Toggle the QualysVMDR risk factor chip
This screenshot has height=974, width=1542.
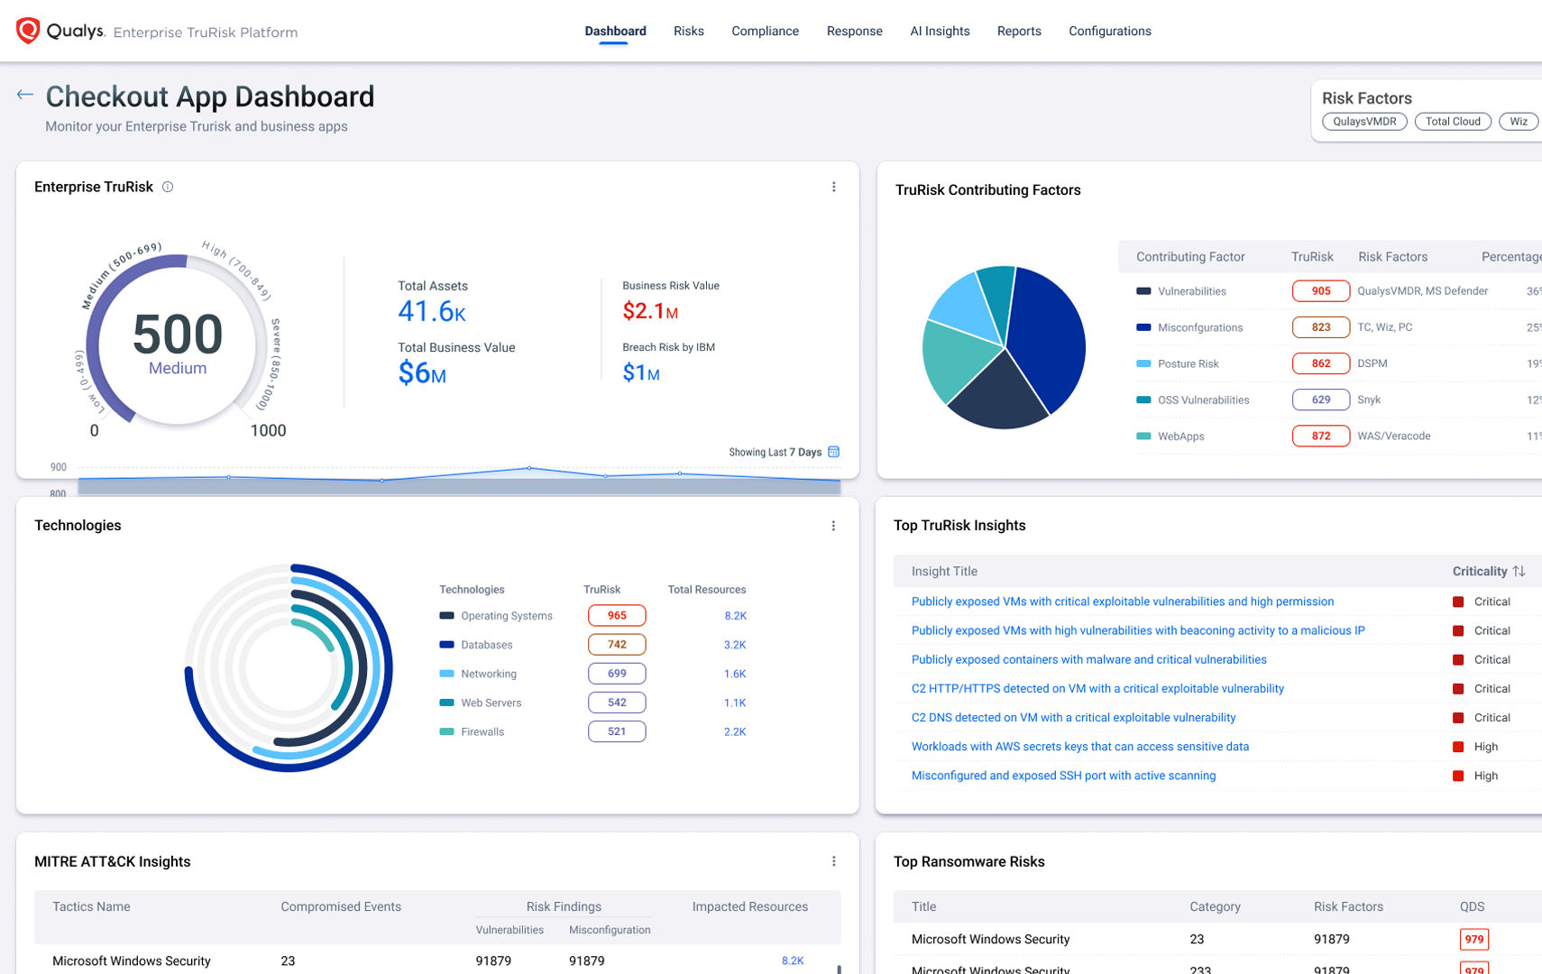point(1363,122)
